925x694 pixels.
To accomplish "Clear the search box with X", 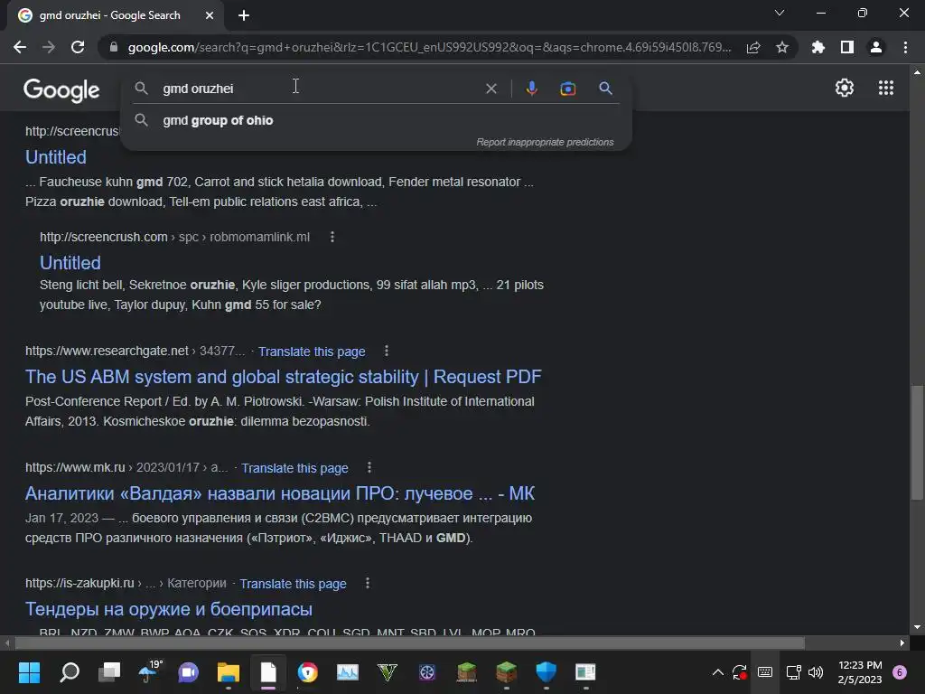I will (491, 89).
